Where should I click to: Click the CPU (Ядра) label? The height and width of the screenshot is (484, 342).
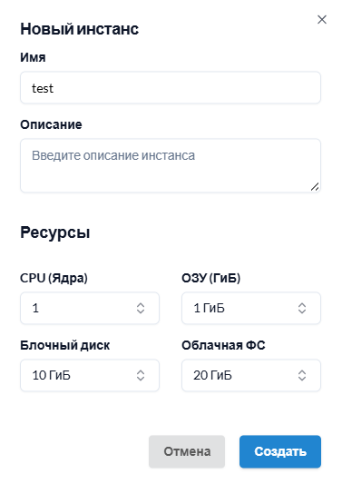[54, 278]
